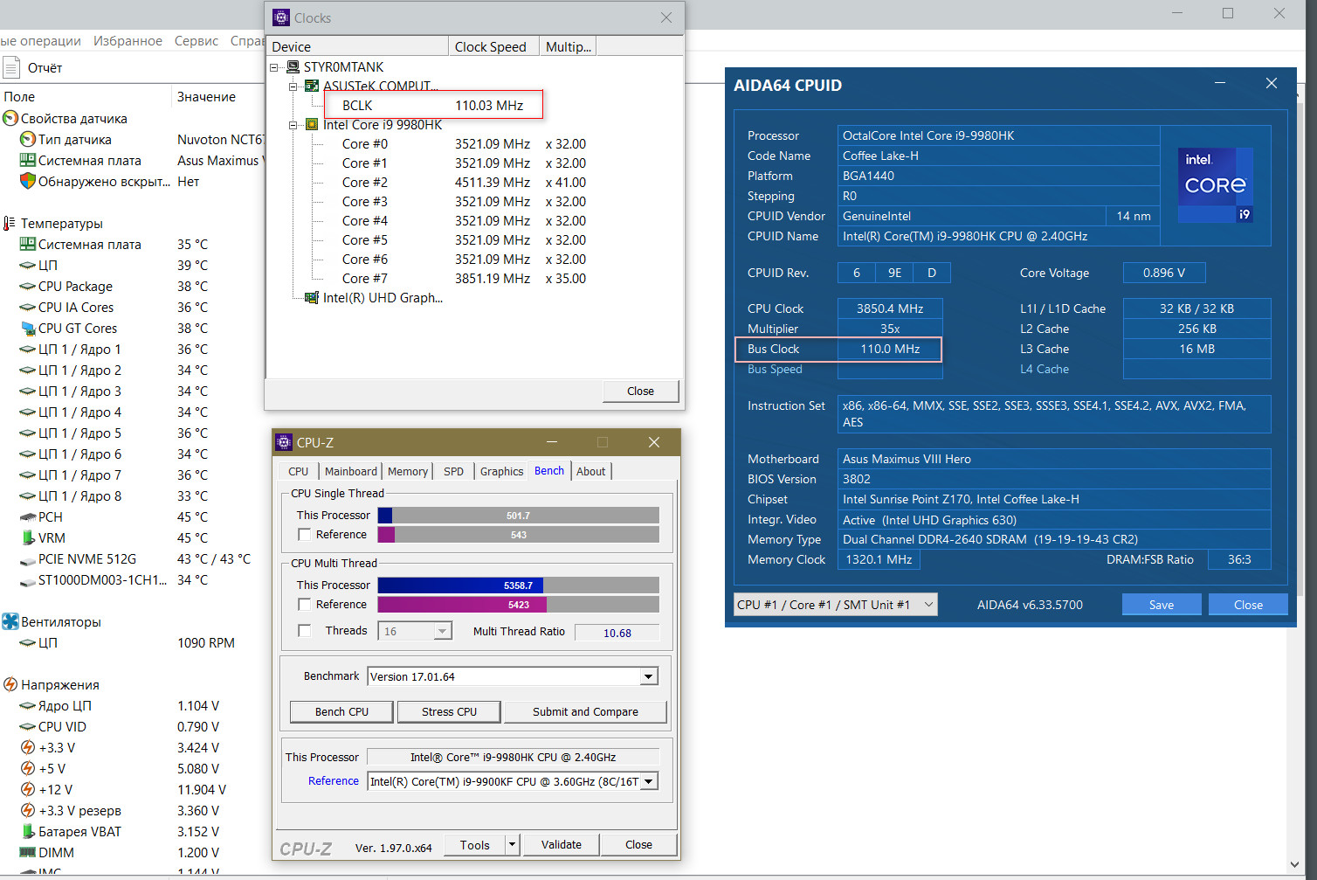Click the Intel Core i9 9980HK processor icon
The image size is (1317, 880).
(312, 125)
